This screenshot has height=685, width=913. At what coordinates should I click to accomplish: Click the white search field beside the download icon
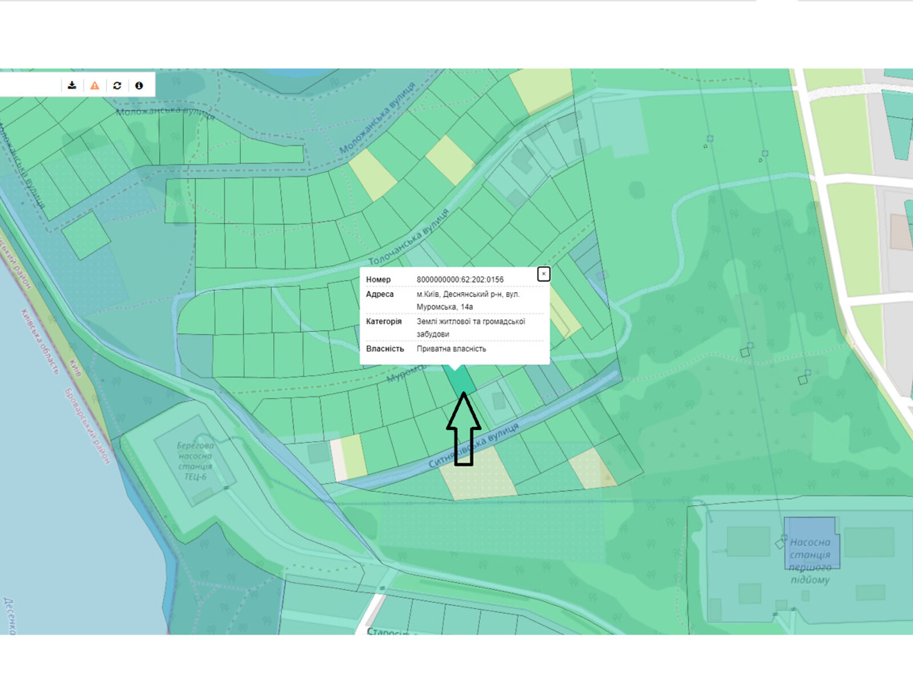[x=30, y=86]
